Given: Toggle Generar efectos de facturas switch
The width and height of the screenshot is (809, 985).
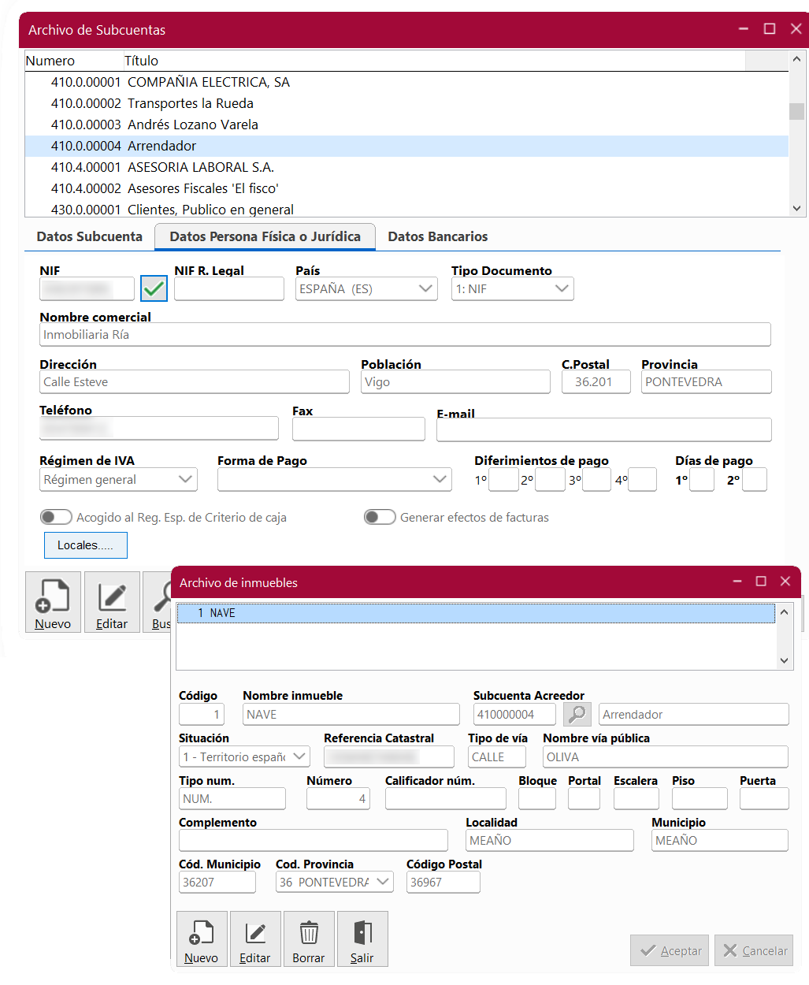Looking at the screenshot, I should point(380,517).
